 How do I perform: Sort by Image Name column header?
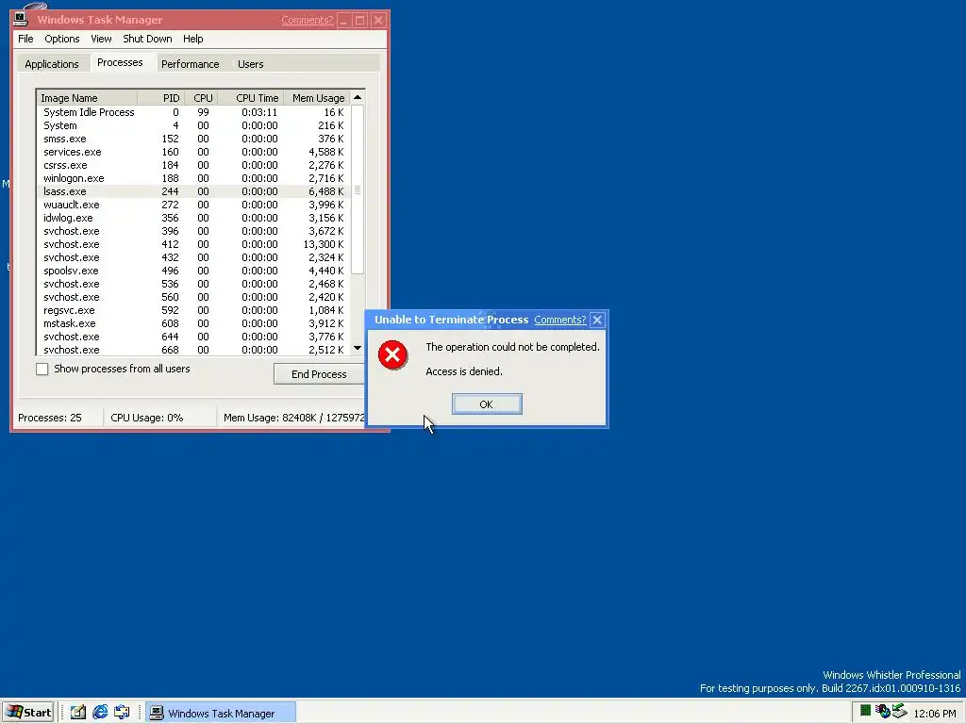(87, 98)
